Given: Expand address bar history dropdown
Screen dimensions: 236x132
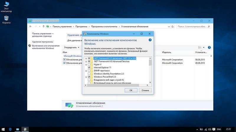Looking at the screenshot, I should [x=169, y=26].
